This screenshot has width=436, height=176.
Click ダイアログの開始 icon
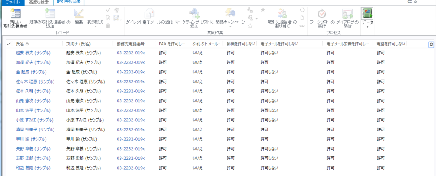(347, 14)
